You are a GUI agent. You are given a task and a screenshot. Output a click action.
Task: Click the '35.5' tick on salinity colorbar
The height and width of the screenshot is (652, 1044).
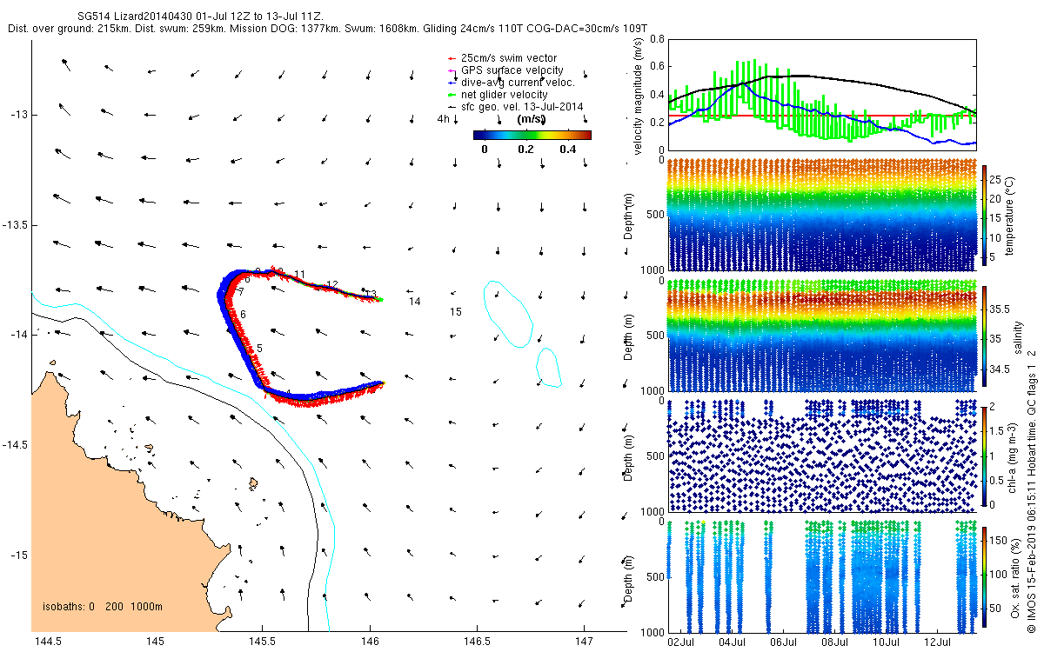(1000, 309)
